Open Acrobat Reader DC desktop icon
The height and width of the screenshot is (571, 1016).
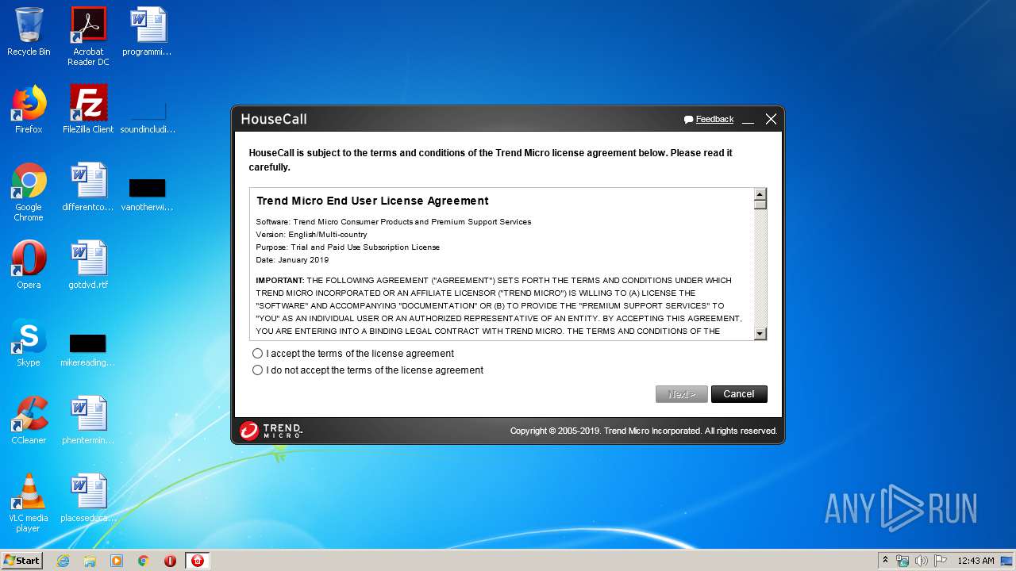pyautogui.click(x=88, y=36)
